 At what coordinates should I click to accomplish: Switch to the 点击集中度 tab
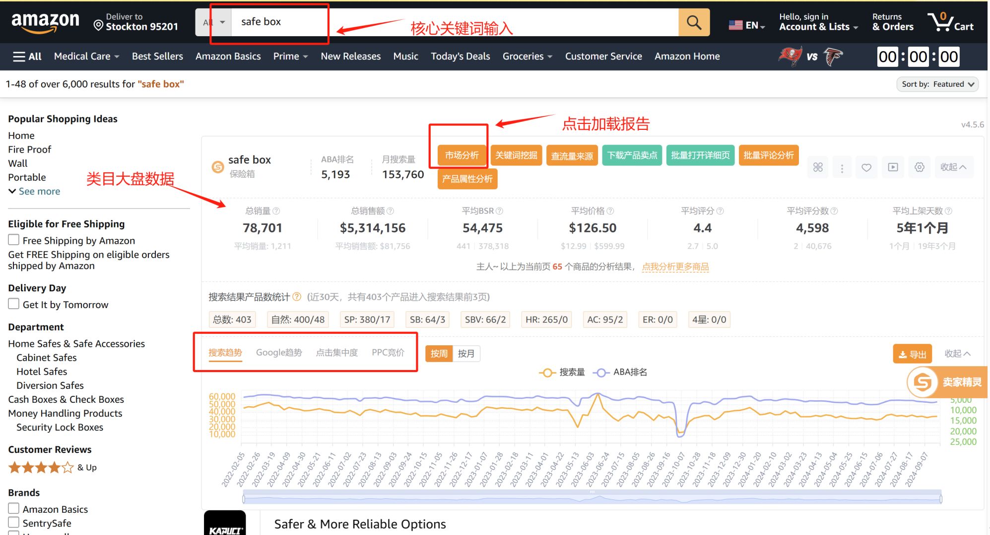click(337, 353)
